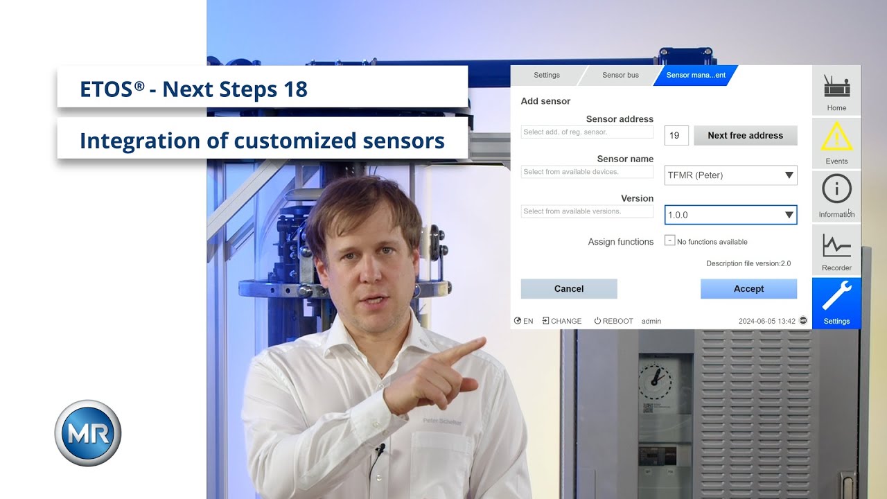Image resolution: width=887 pixels, height=499 pixels.
Task: Click the Accept button
Action: point(748,289)
